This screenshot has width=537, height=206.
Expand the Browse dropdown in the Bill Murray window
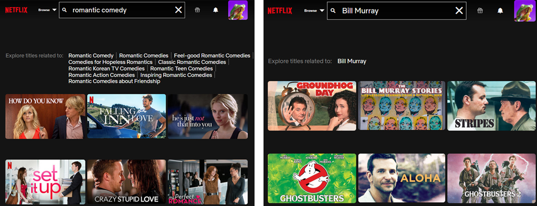pyautogui.click(x=314, y=10)
